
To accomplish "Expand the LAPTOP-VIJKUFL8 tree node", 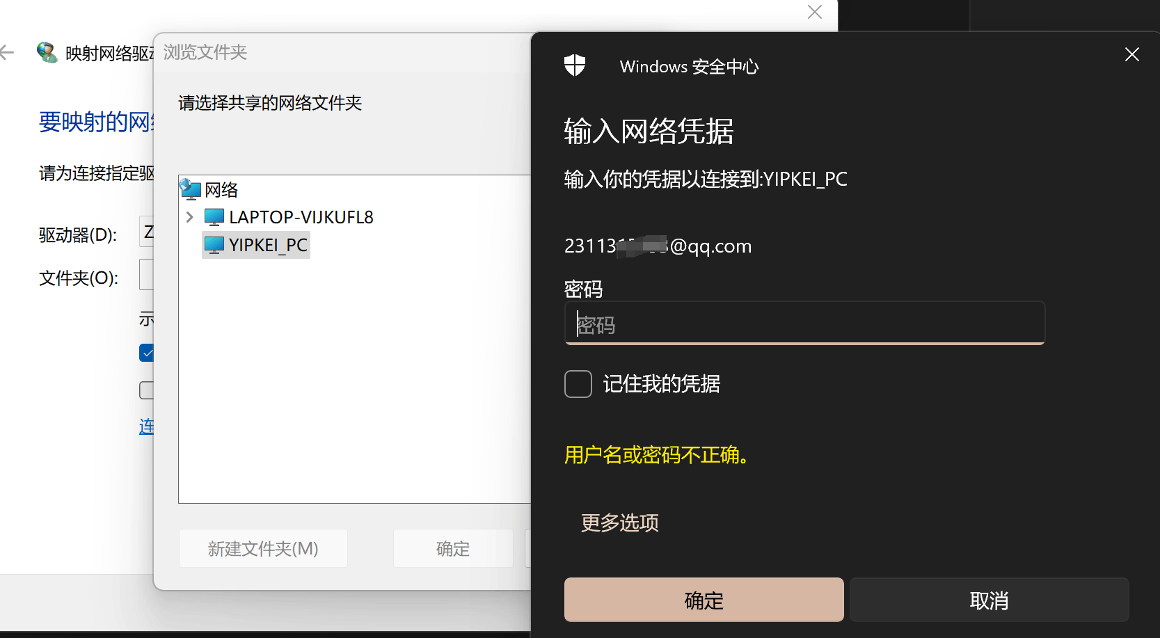I will point(189,217).
